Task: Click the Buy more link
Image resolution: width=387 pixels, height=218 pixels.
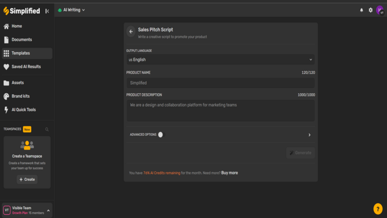Action: [229, 173]
